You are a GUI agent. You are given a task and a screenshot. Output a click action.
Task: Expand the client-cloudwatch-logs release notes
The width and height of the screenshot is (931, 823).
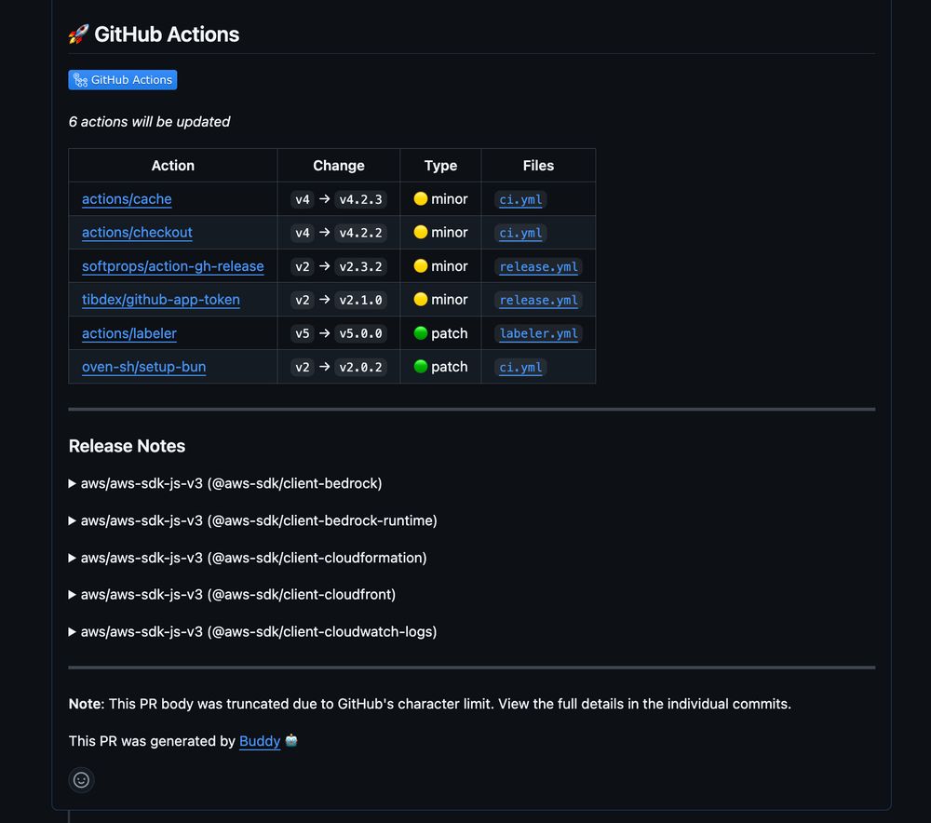253,632
